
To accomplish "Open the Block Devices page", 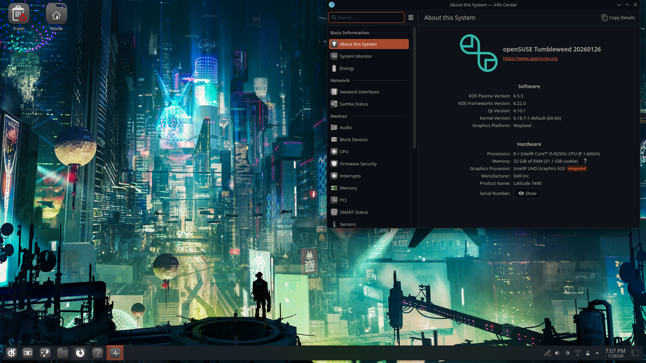I will pyautogui.click(x=368, y=139).
